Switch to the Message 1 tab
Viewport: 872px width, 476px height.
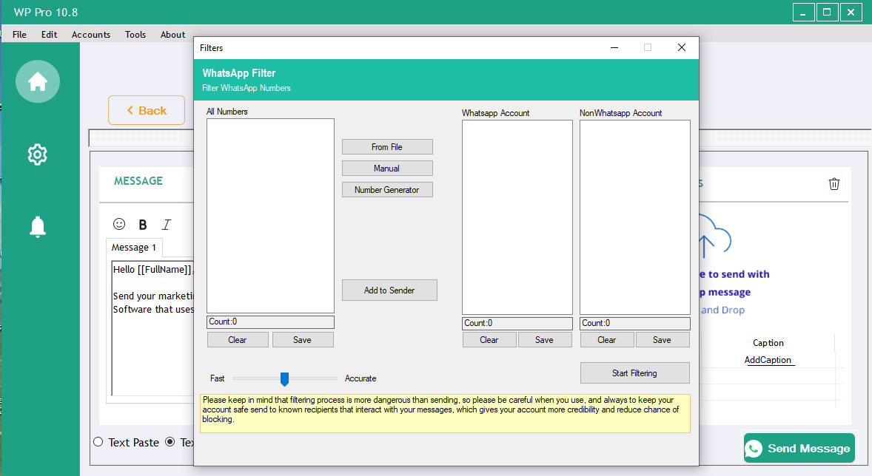(134, 247)
